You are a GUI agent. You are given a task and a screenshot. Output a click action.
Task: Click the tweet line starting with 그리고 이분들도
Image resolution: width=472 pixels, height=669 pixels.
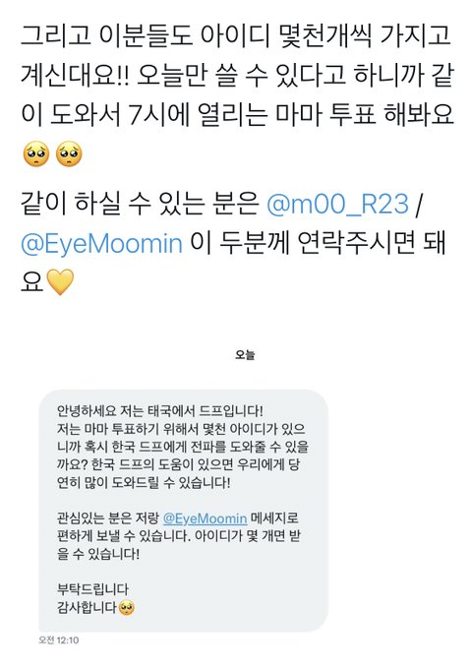pyautogui.click(x=236, y=34)
